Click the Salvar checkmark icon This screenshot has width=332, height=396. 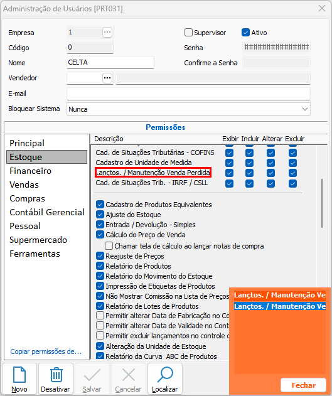point(92,375)
